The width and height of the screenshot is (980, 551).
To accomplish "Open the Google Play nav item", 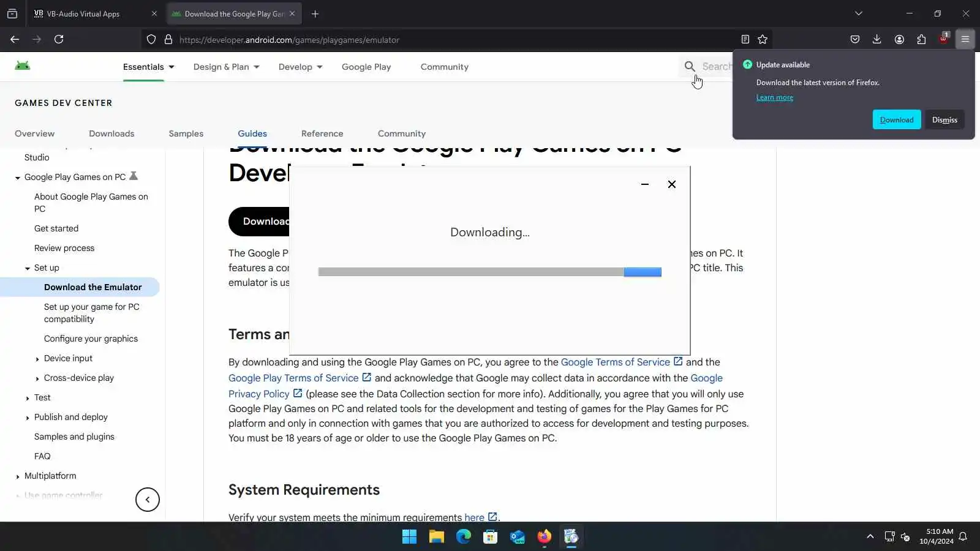I will pyautogui.click(x=366, y=67).
